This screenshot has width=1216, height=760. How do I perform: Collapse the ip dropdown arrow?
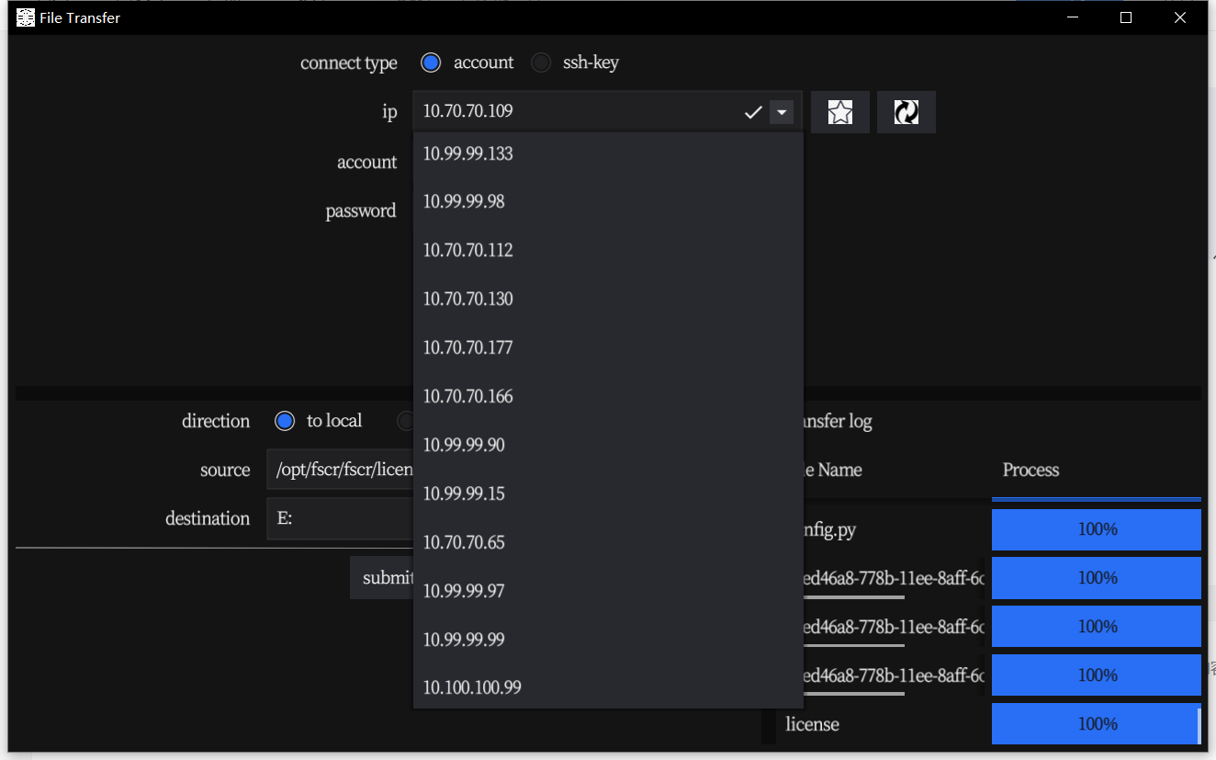[782, 112]
